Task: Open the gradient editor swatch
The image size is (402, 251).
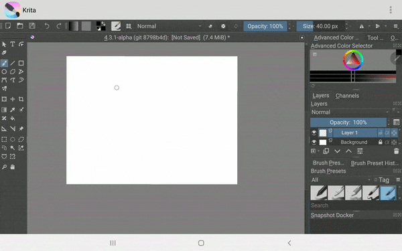Action: coord(74,26)
